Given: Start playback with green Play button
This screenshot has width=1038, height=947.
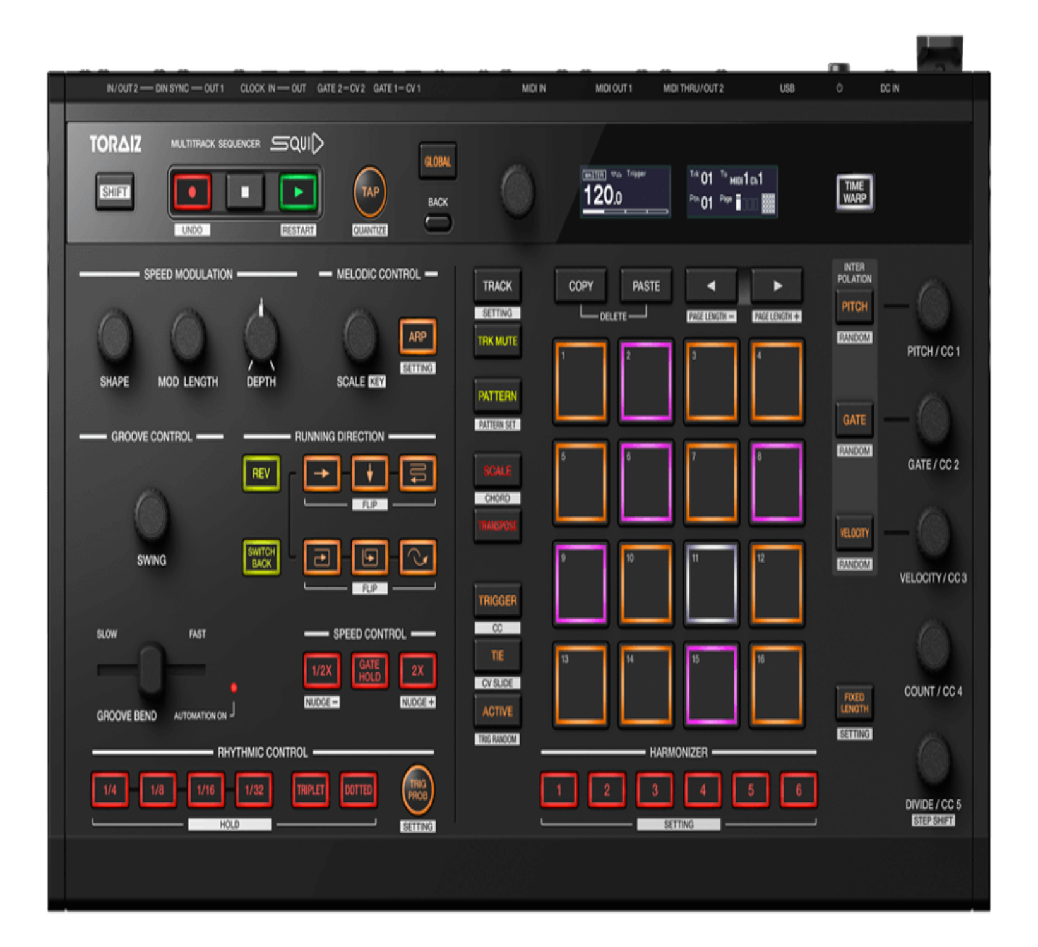Looking at the screenshot, I should tap(298, 192).
